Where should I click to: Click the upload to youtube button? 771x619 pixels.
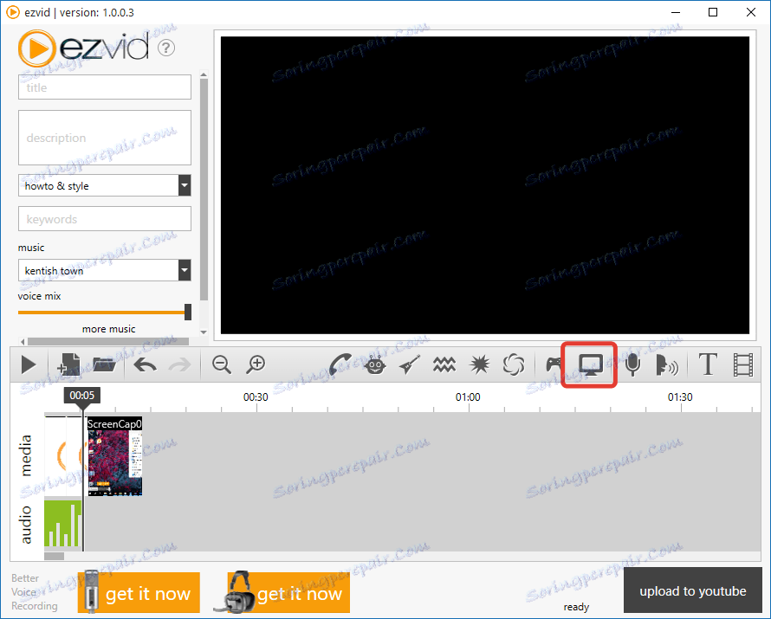tap(692, 590)
